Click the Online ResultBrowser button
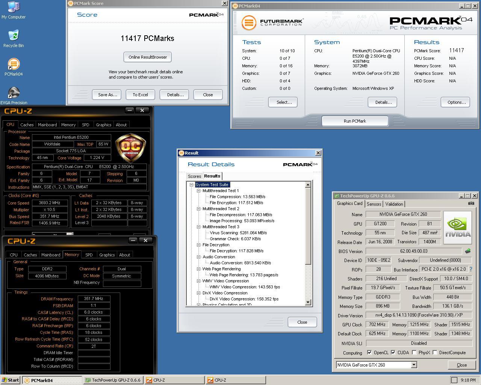Viewport: 481px width, 385px height. 148,57
